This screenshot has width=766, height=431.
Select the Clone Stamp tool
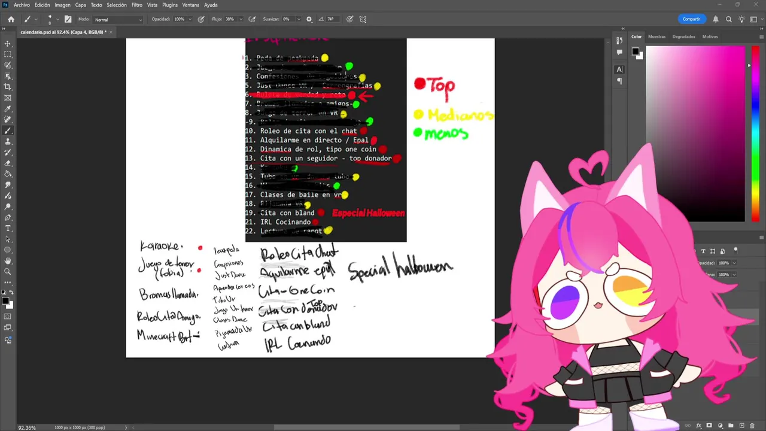(x=8, y=141)
